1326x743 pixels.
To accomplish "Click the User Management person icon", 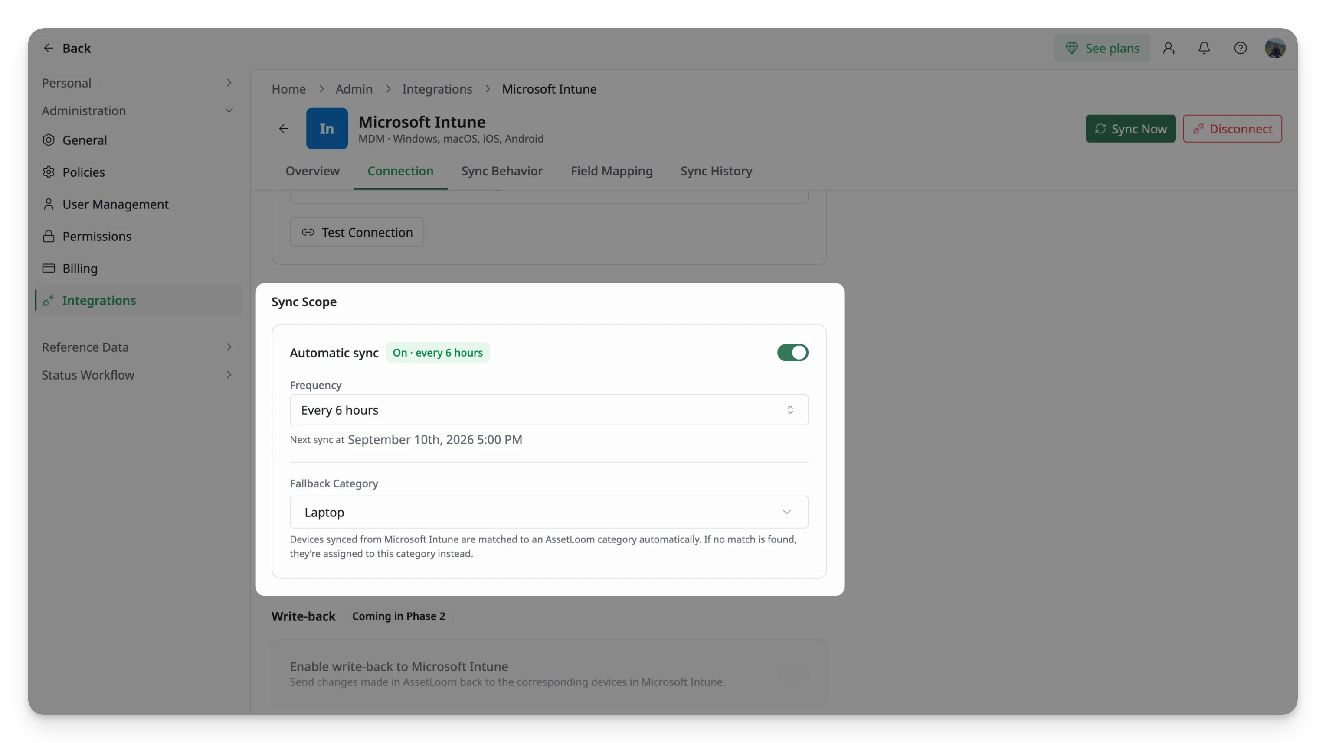I will click(x=49, y=204).
